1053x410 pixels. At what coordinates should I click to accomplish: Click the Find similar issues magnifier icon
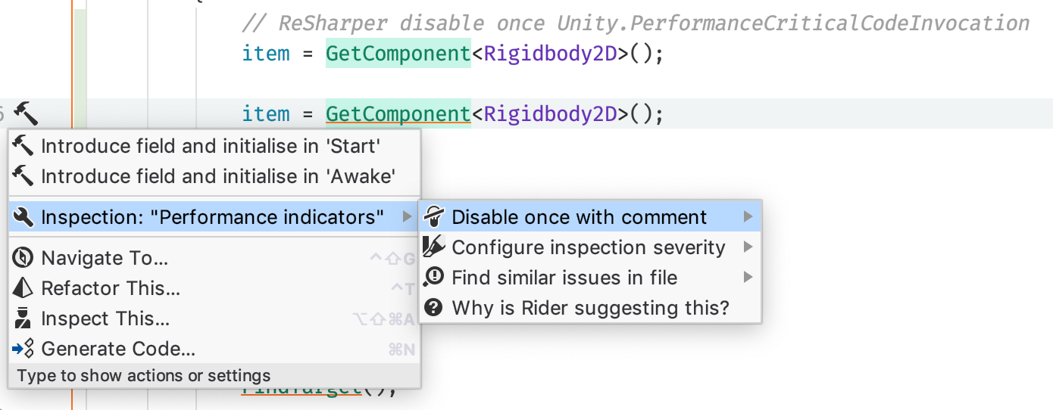click(x=433, y=278)
